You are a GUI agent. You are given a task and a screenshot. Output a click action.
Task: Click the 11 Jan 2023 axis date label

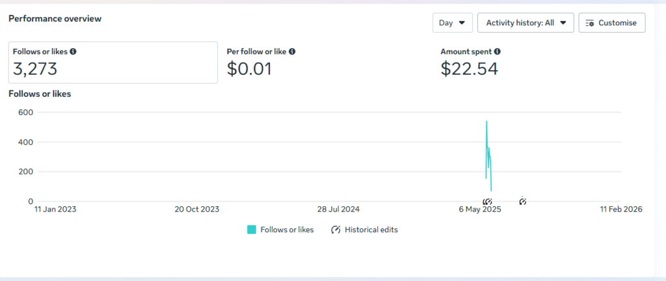[x=55, y=209]
